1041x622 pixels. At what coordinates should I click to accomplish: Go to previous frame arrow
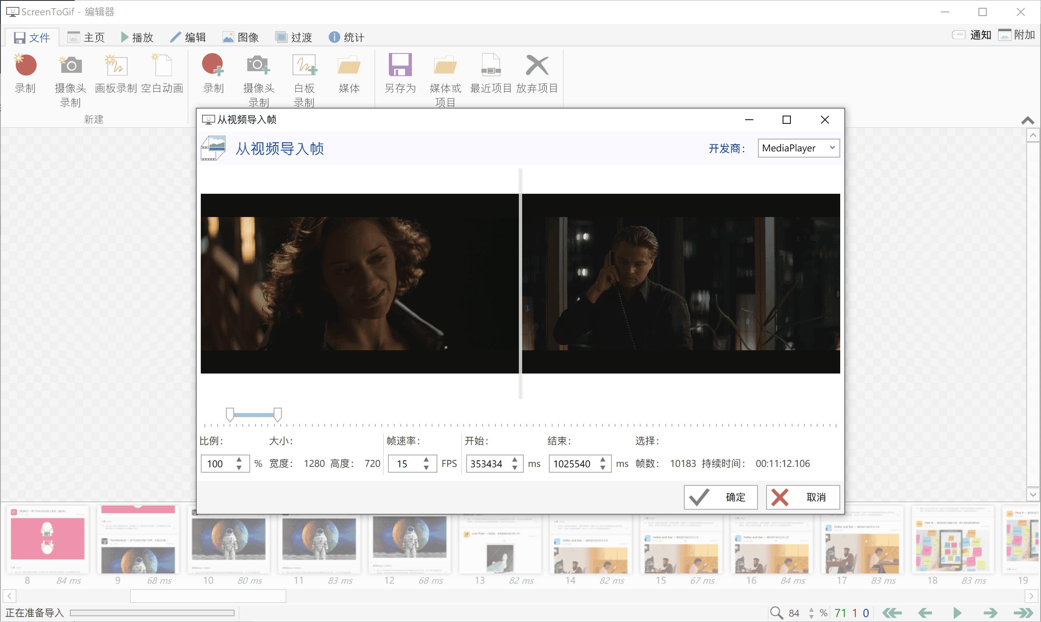click(x=925, y=613)
